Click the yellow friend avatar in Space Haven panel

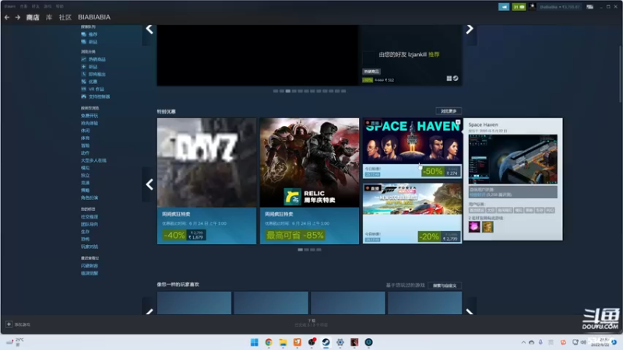[487, 226]
